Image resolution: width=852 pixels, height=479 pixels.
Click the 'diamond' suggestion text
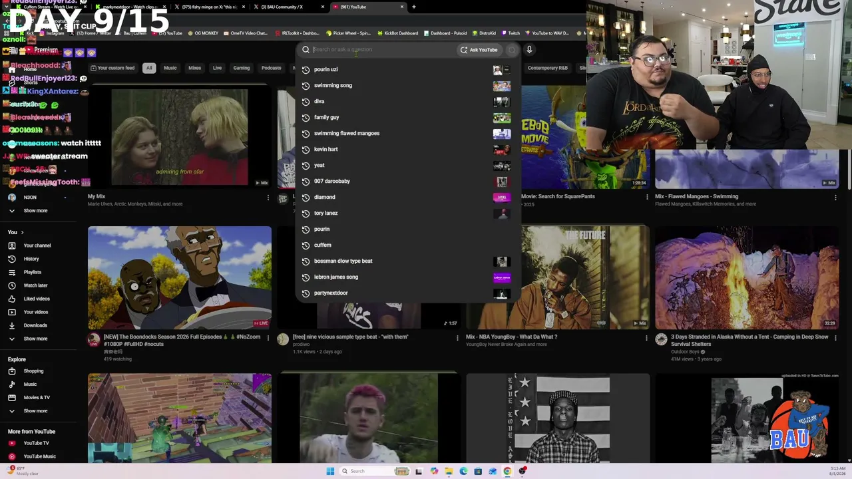(325, 197)
